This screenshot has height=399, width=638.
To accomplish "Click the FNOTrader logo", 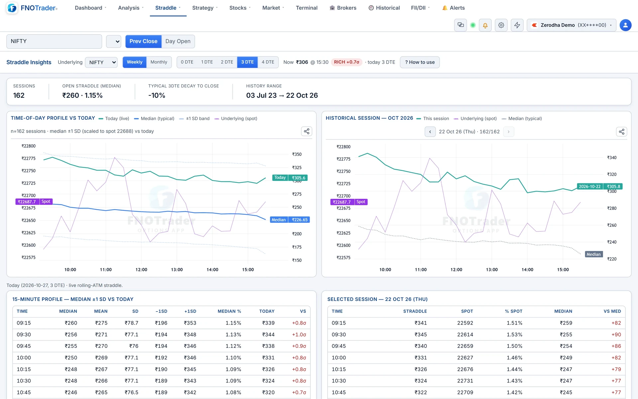I will coord(32,8).
